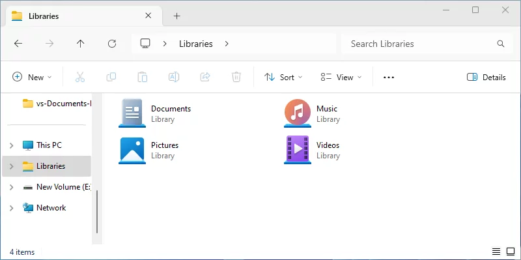Click Libraries breadcrumb in address bar
Image resolution: width=521 pixels, height=260 pixels.
click(196, 44)
